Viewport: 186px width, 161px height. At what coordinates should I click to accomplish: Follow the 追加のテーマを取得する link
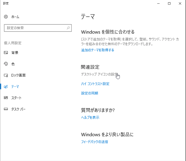98,50
